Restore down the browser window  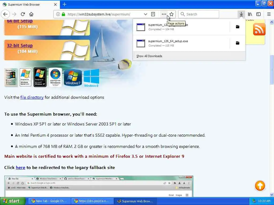(264, 3)
